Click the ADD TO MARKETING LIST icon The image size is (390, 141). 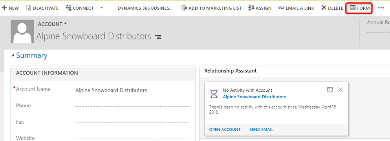point(184,8)
